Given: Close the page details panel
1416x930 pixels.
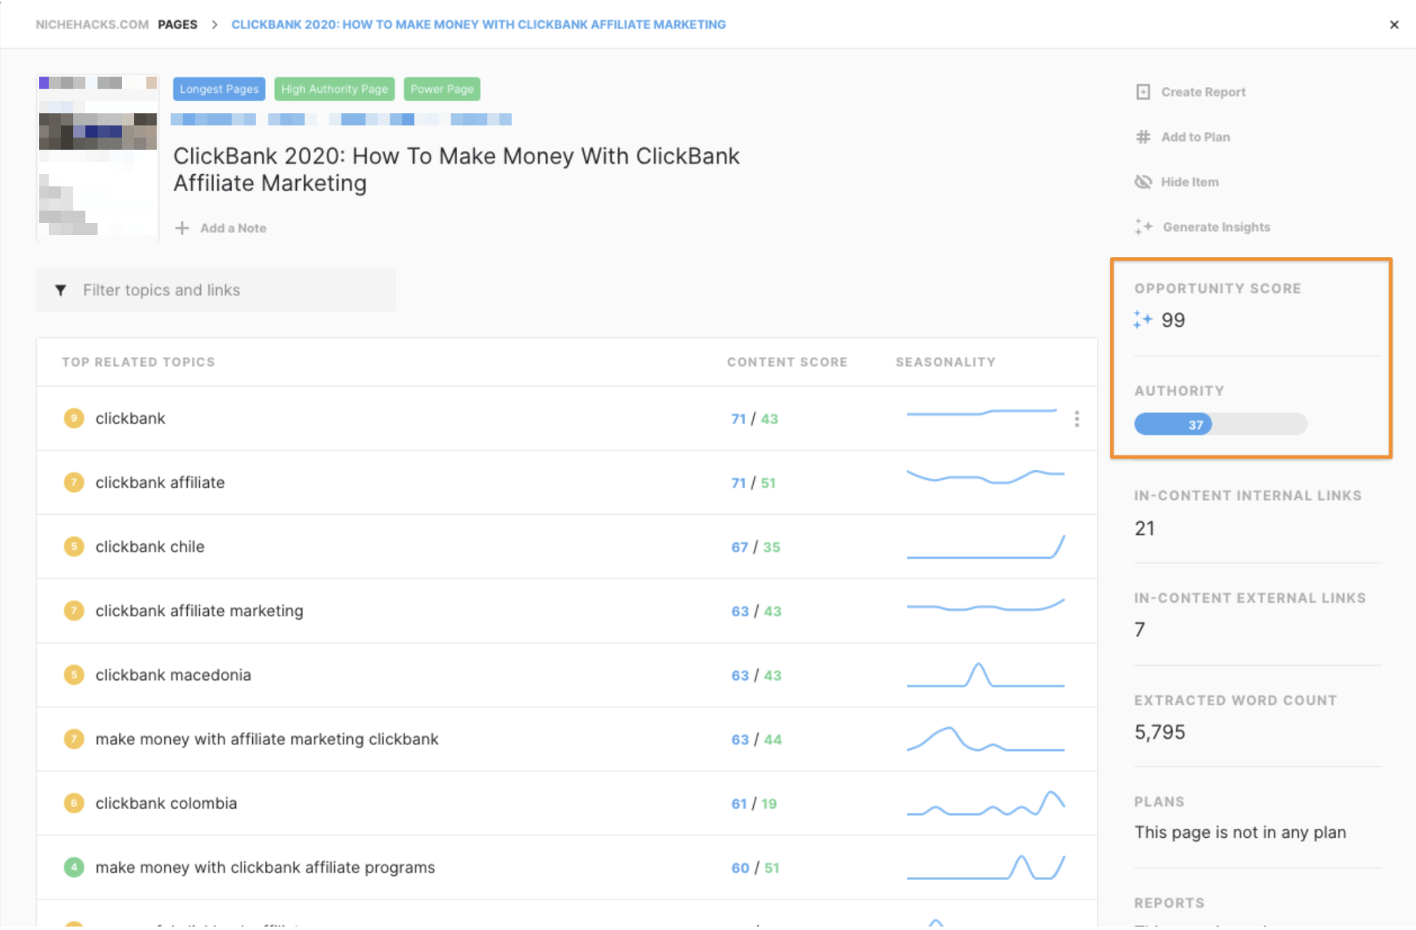Looking at the screenshot, I should [x=1393, y=25].
